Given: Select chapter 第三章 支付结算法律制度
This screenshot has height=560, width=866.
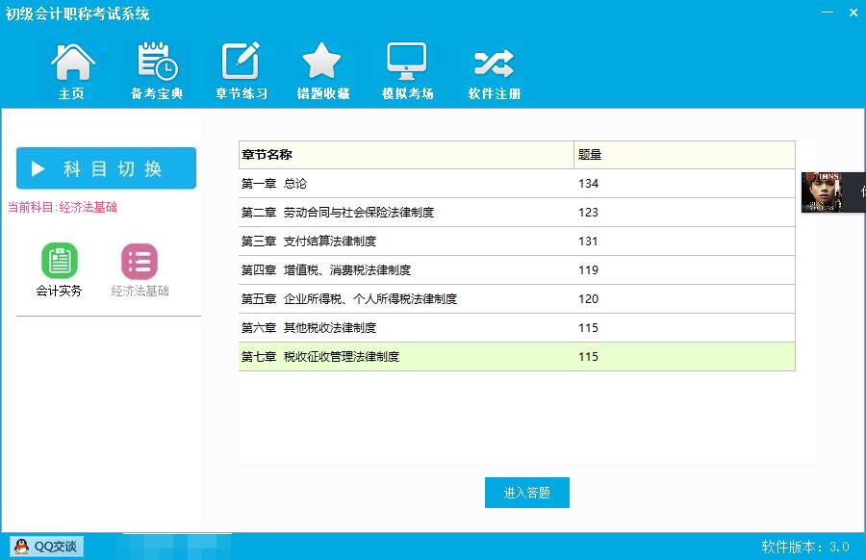Looking at the screenshot, I should pos(404,242).
